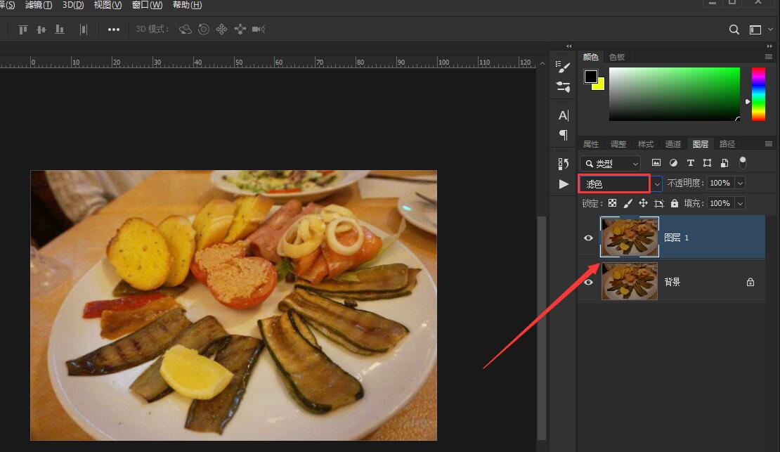This screenshot has width=780, height=452.
Task: Click the foreground black color swatch
Action: pyautogui.click(x=591, y=76)
